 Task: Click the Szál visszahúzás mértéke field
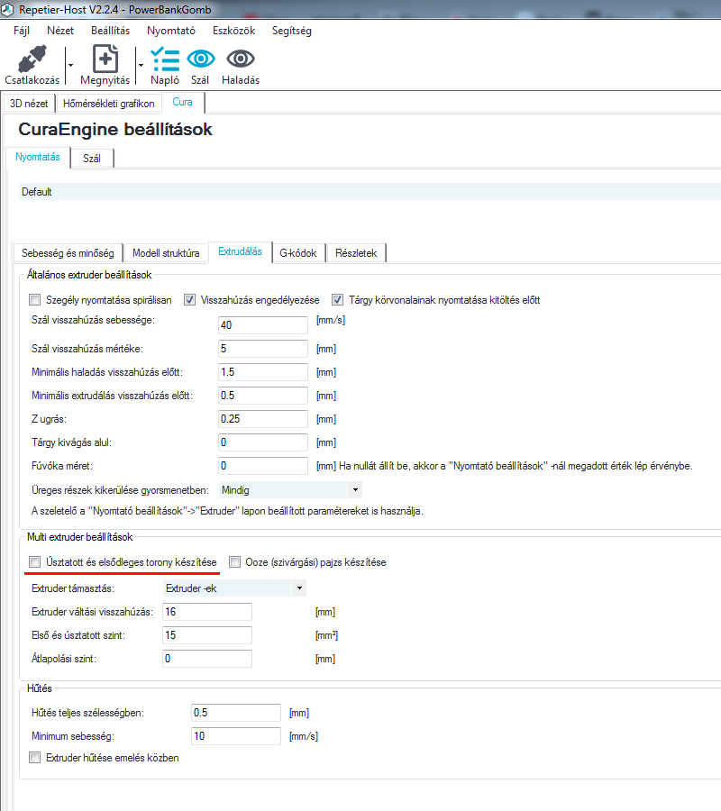[x=263, y=349]
